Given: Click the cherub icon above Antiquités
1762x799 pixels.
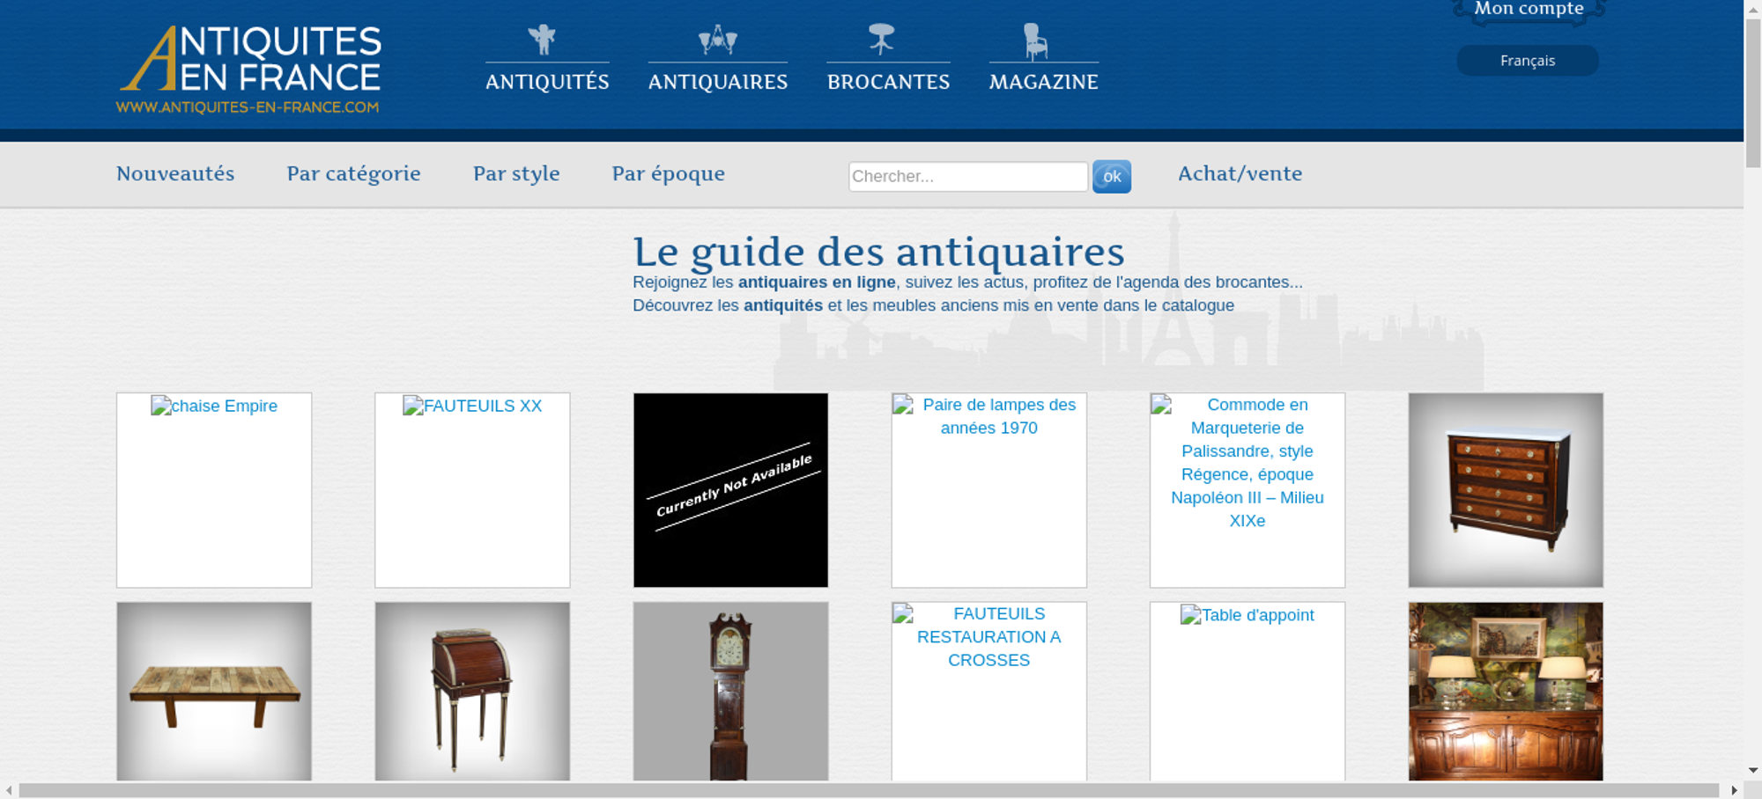Looking at the screenshot, I should point(542,40).
